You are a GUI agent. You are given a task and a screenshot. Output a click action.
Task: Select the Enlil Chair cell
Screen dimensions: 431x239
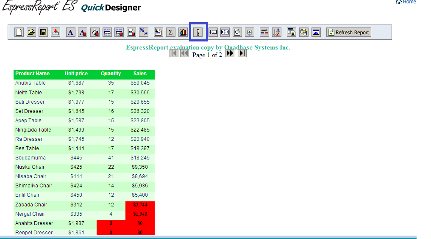tap(28, 195)
